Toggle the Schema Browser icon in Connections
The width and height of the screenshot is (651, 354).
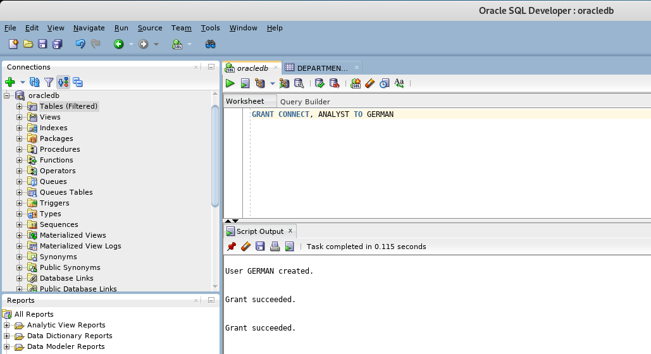click(x=63, y=82)
